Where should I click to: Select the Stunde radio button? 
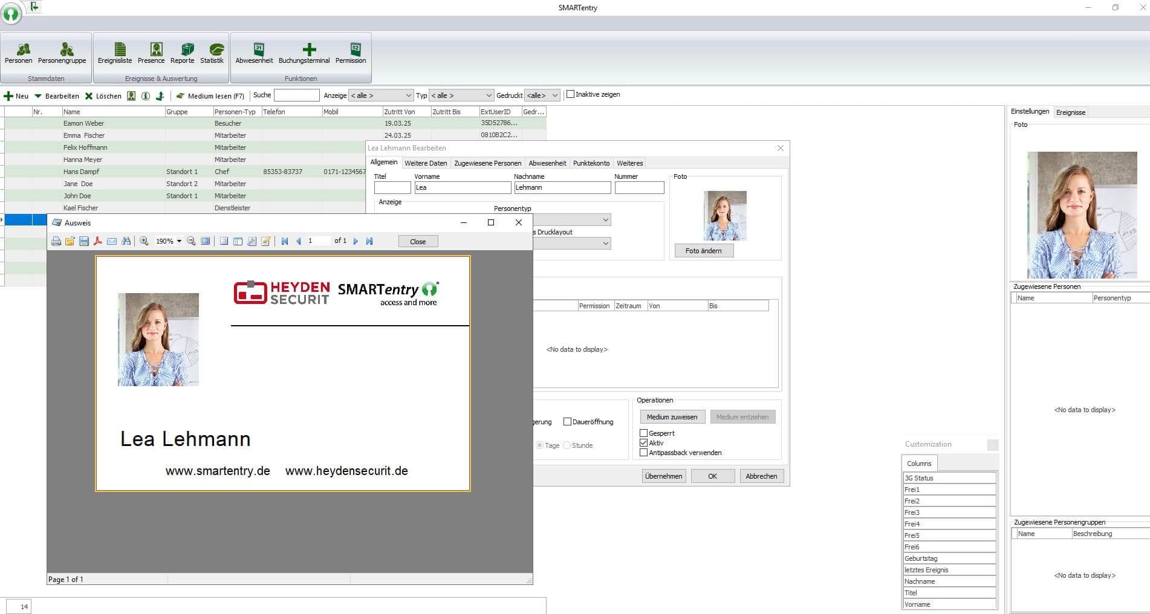coord(567,445)
